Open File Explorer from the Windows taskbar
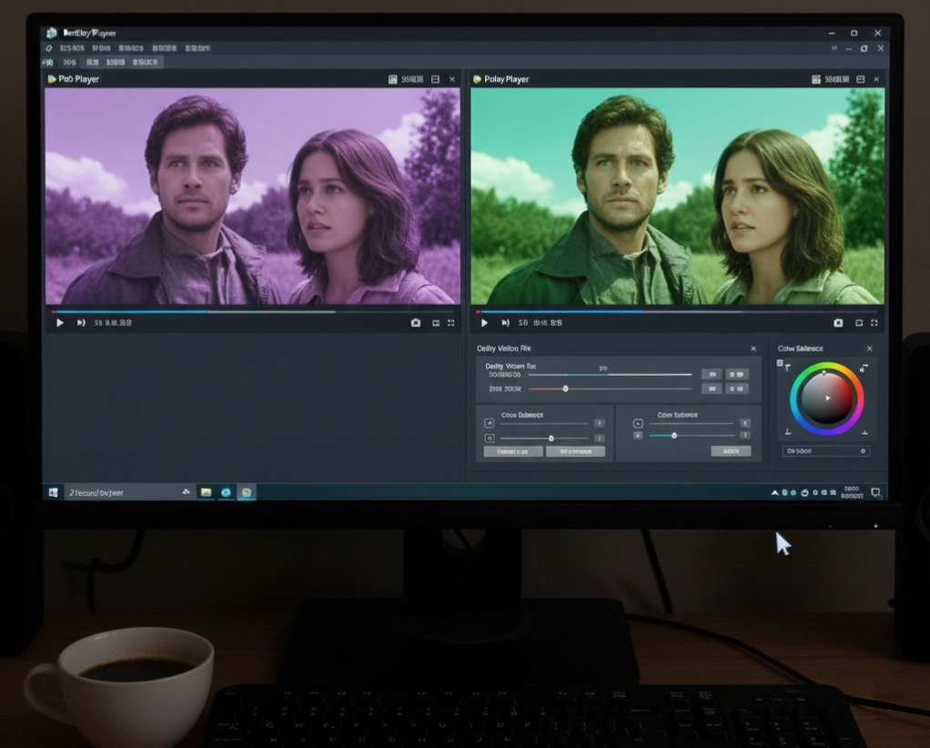The width and height of the screenshot is (930, 748). pos(207,492)
